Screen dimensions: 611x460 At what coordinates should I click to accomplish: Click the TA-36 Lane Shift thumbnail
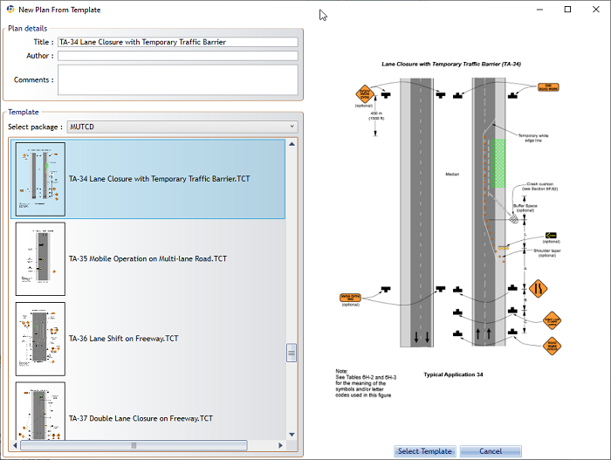click(x=40, y=339)
